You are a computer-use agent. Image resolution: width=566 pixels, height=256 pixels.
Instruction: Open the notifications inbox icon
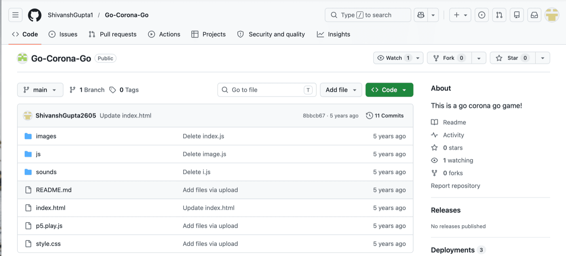[x=534, y=15]
